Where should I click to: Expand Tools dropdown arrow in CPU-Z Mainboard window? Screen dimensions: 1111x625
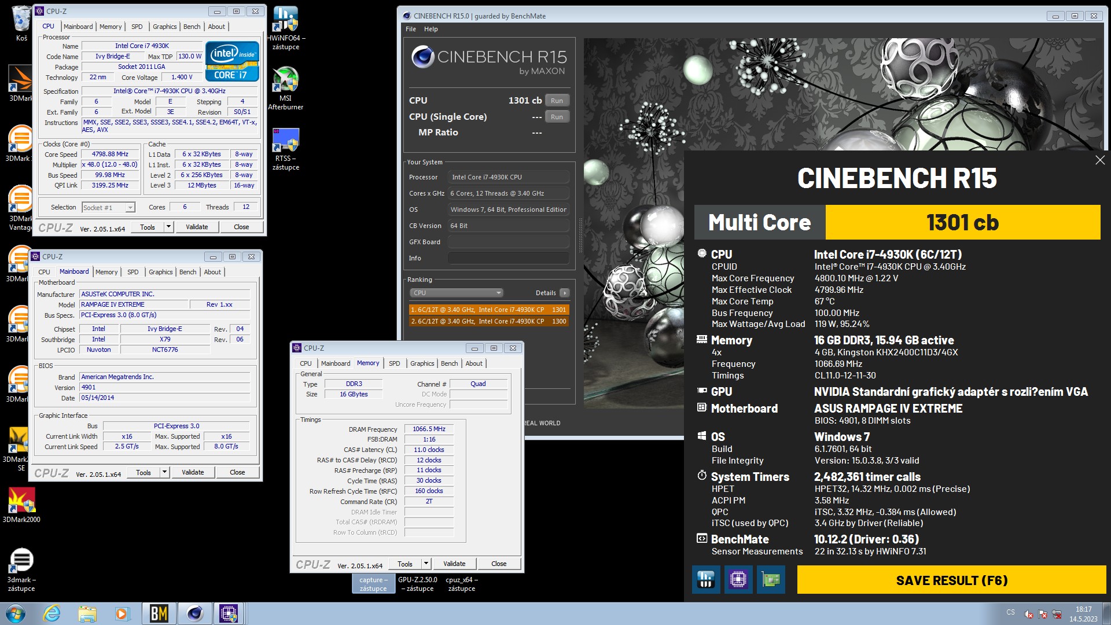tap(164, 472)
